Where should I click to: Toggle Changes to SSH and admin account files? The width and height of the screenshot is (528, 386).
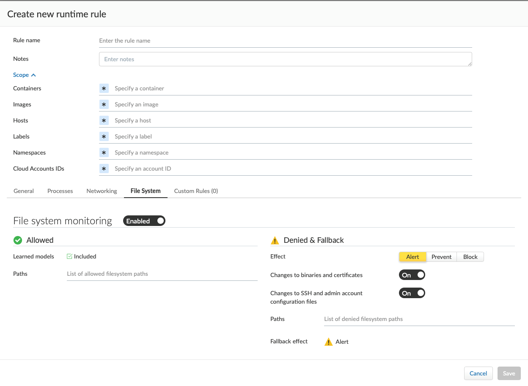click(412, 293)
